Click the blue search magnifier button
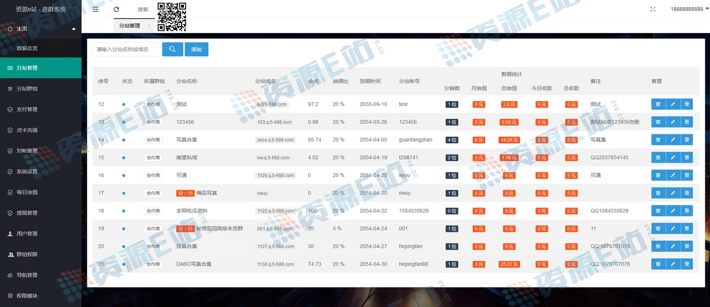The width and height of the screenshot is (710, 307). pyautogui.click(x=172, y=49)
